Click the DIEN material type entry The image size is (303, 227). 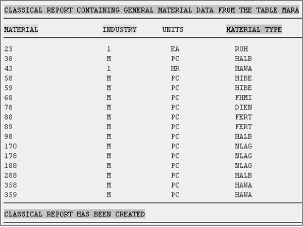click(x=243, y=107)
